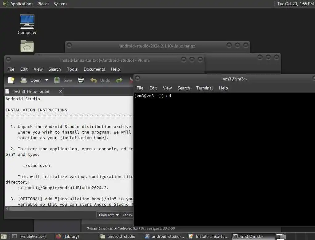Minimize the archive manager window
This screenshot has height=240, width=315.
pyautogui.click(x=229, y=45)
